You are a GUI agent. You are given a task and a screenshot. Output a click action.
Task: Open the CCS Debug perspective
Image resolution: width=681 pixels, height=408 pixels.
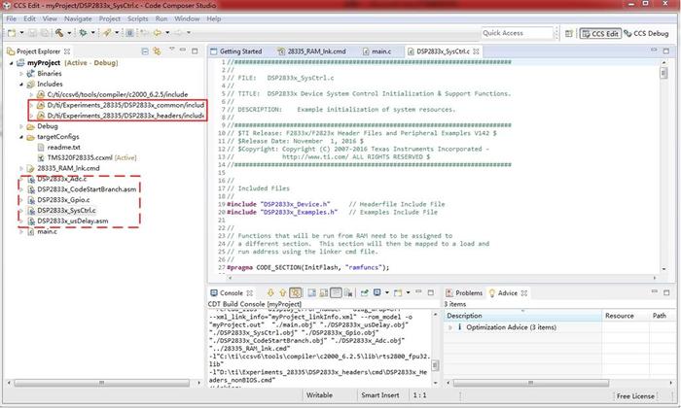(646, 33)
